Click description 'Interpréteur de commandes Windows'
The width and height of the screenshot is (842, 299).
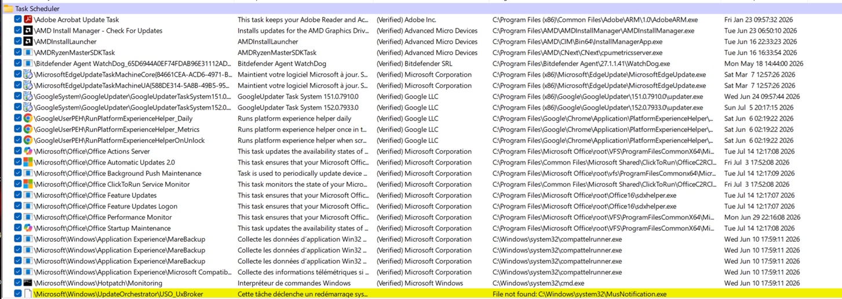coord(294,283)
